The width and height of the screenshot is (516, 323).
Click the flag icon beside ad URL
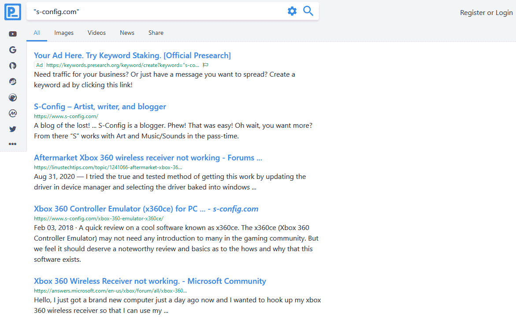click(206, 65)
